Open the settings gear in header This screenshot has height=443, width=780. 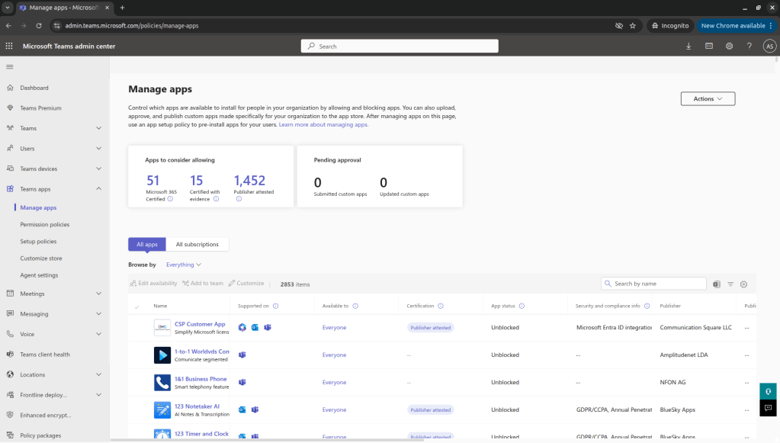click(729, 47)
